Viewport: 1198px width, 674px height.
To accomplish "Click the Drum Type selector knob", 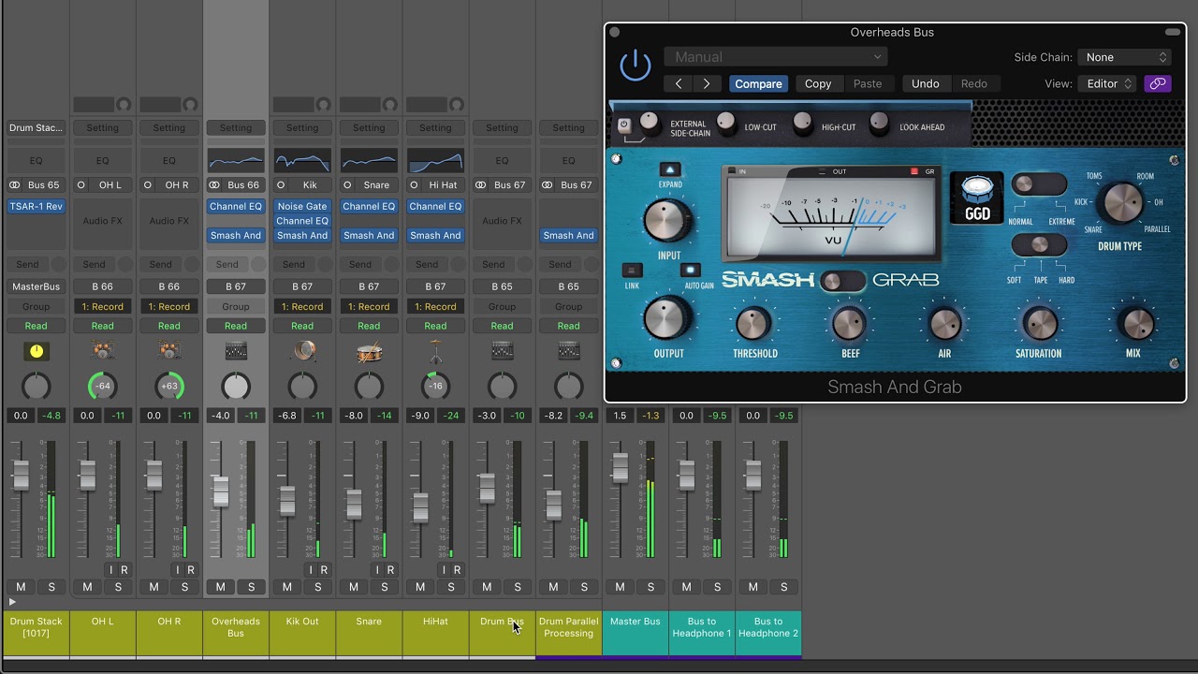I will click(x=1121, y=201).
